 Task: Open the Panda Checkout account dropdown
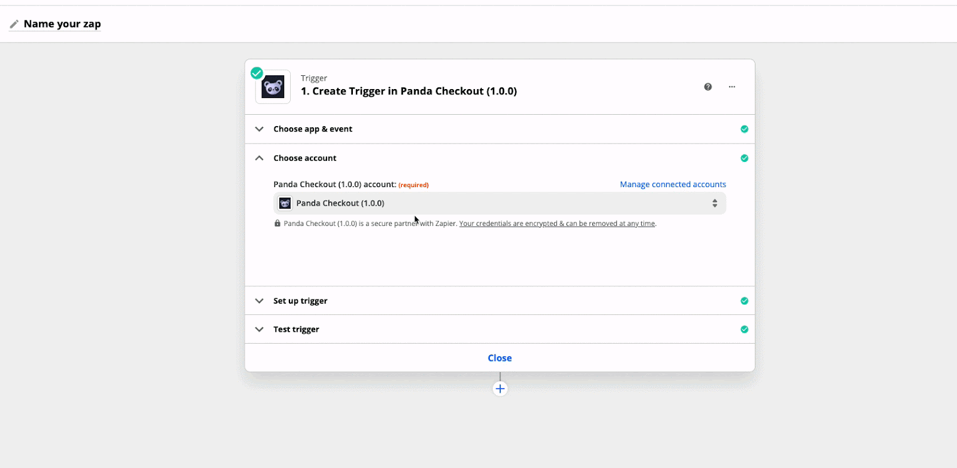click(499, 203)
